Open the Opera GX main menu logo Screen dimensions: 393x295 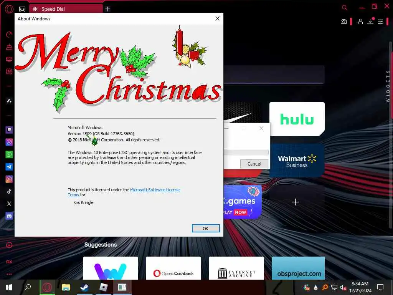[x=9, y=9]
